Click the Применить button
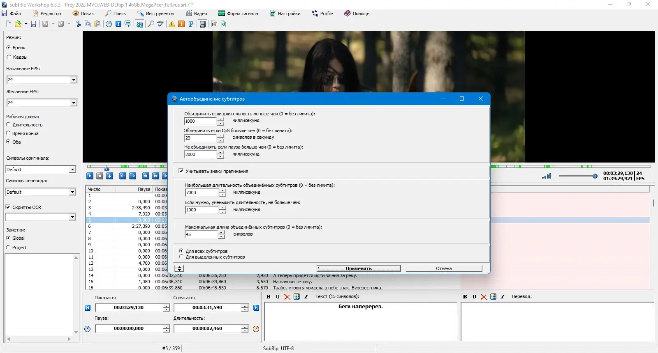 tap(358, 268)
